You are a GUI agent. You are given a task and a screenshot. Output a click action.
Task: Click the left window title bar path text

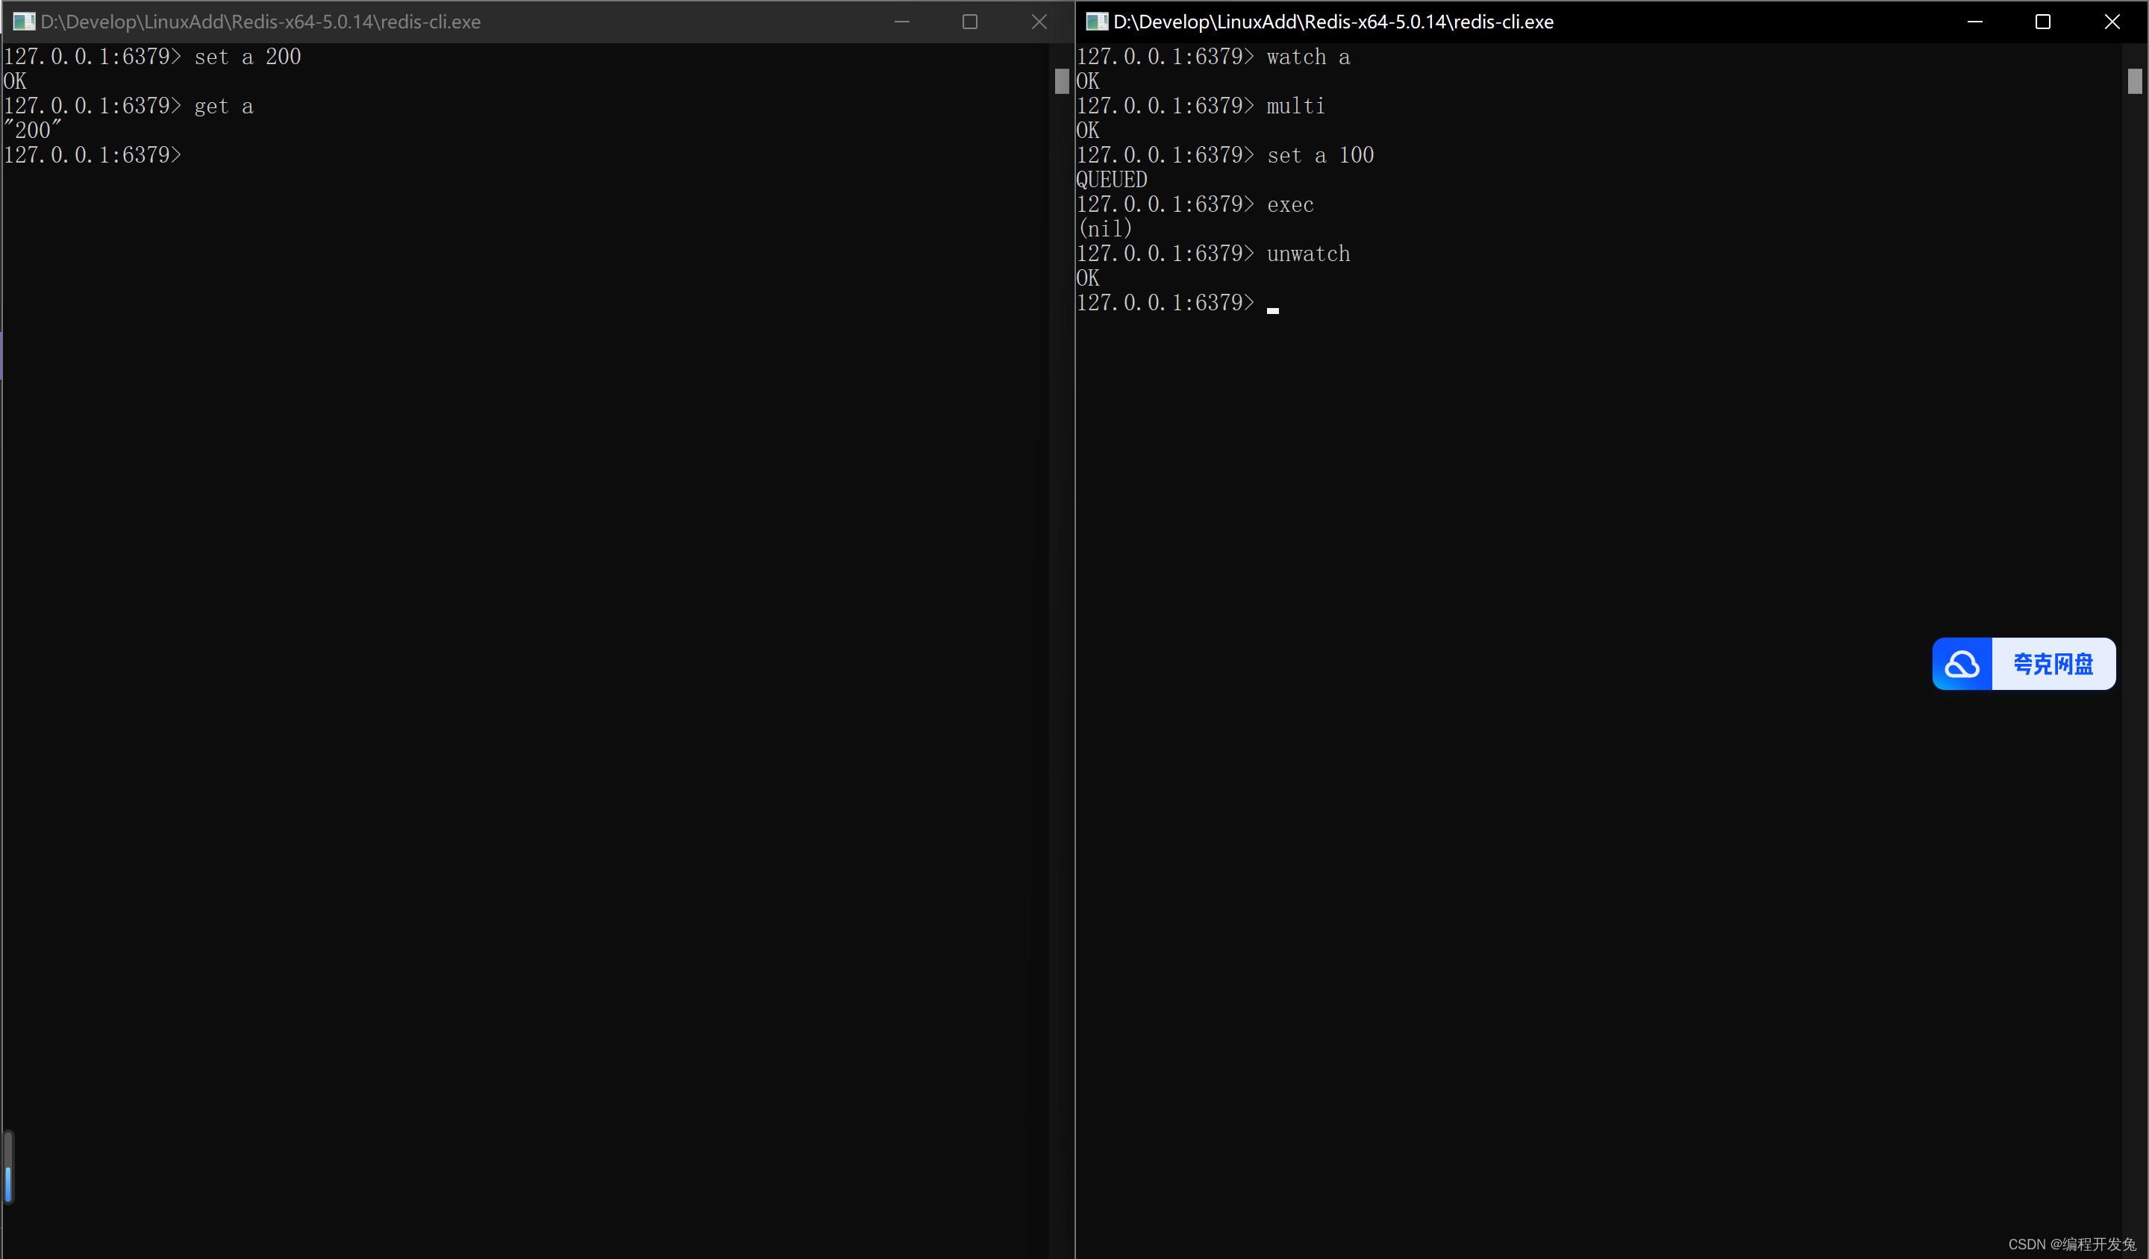click(x=261, y=22)
